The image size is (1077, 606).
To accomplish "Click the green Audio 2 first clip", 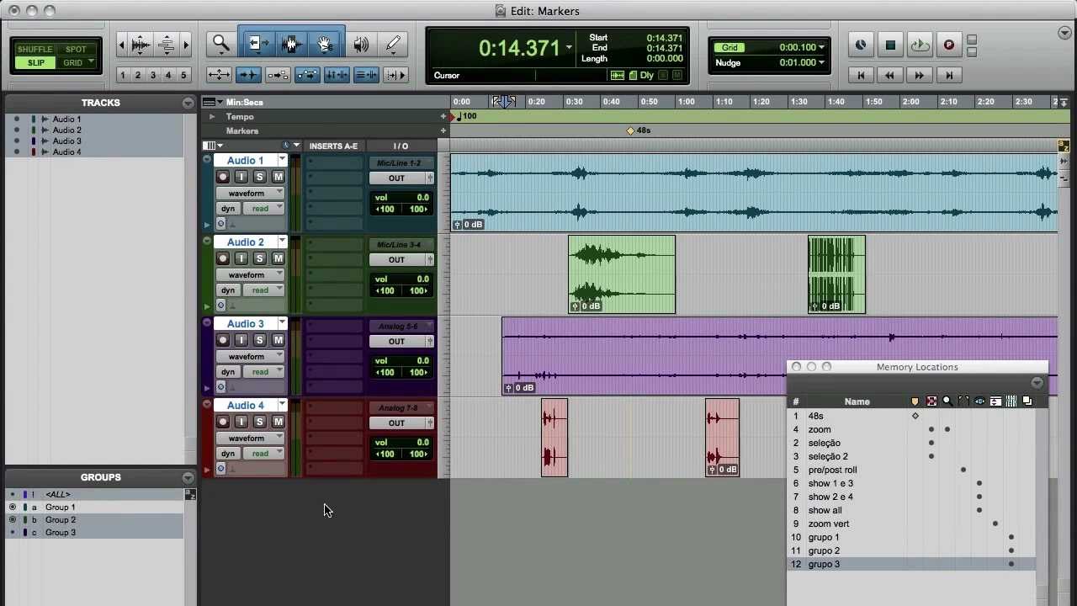I will click(622, 274).
